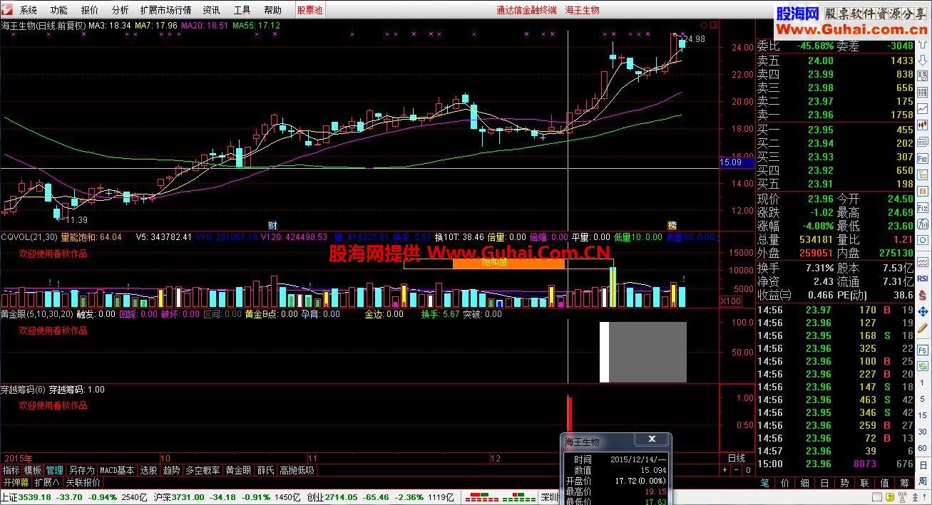Click the 指标 tab at chart bottom

[11, 470]
